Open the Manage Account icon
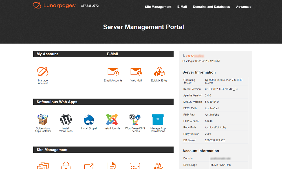The height and width of the screenshot is (169, 282). coord(43,72)
